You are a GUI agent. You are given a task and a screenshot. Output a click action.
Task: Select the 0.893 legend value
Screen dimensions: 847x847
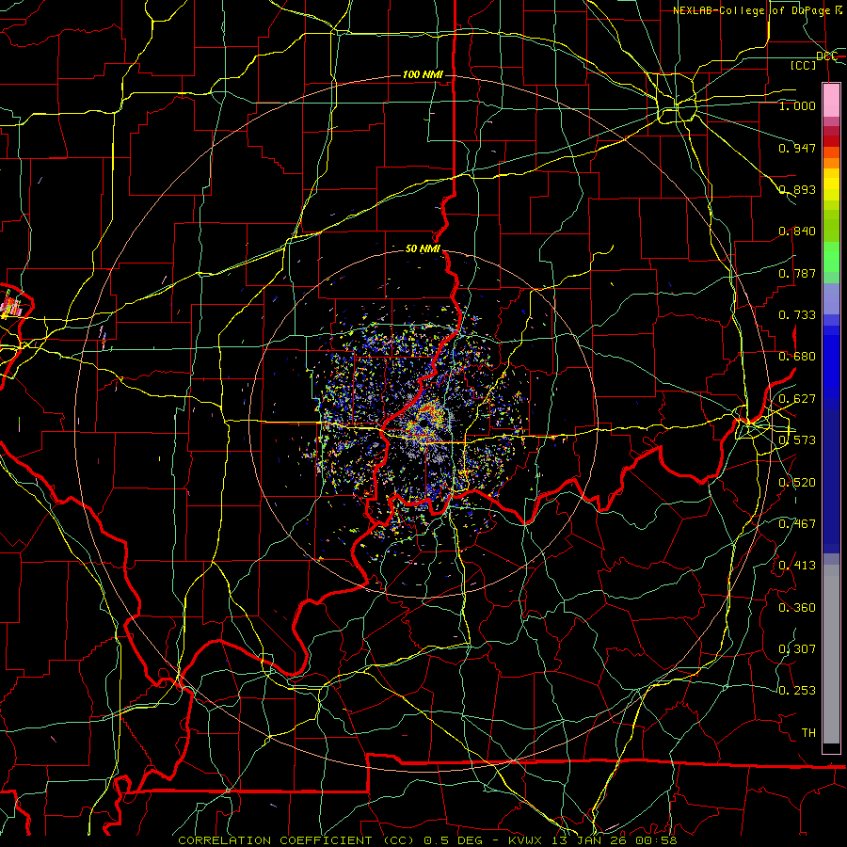[x=797, y=189]
